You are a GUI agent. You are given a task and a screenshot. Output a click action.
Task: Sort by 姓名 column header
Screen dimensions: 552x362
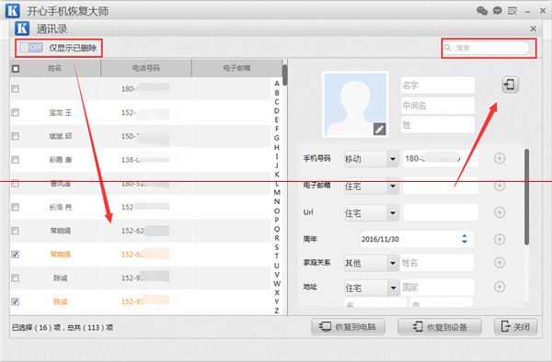click(x=55, y=68)
